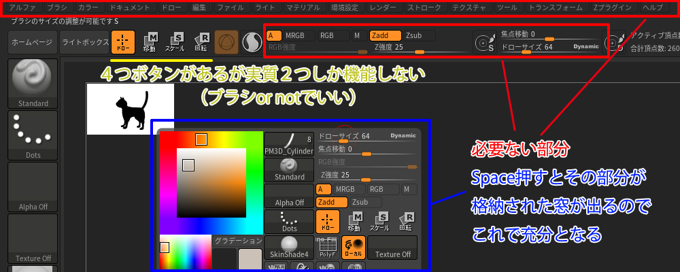680x272 pixels.
Task: Select the ドロー (Draw) mode icon in top toolbar
Action: pyautogui.click(x=122, y=42)
